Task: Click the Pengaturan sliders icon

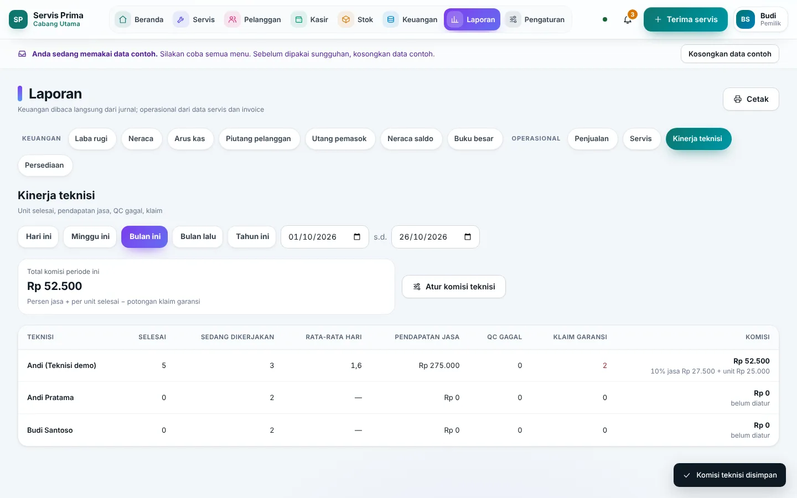Action: (513, 19)
